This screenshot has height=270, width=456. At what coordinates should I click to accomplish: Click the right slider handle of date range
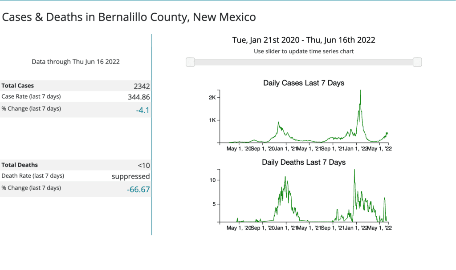(417, 62)
